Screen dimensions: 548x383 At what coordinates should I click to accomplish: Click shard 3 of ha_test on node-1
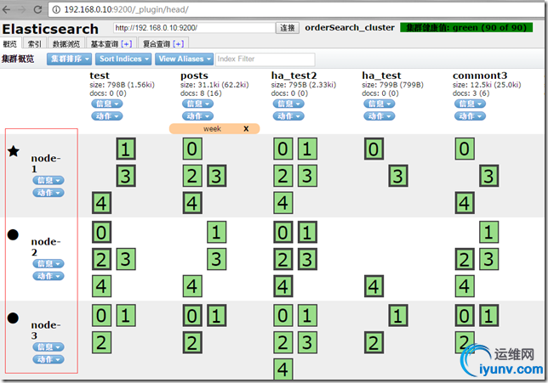point(398,176)
